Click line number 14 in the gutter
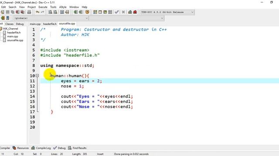Screen dimensions: 279x156 [32, 96]
